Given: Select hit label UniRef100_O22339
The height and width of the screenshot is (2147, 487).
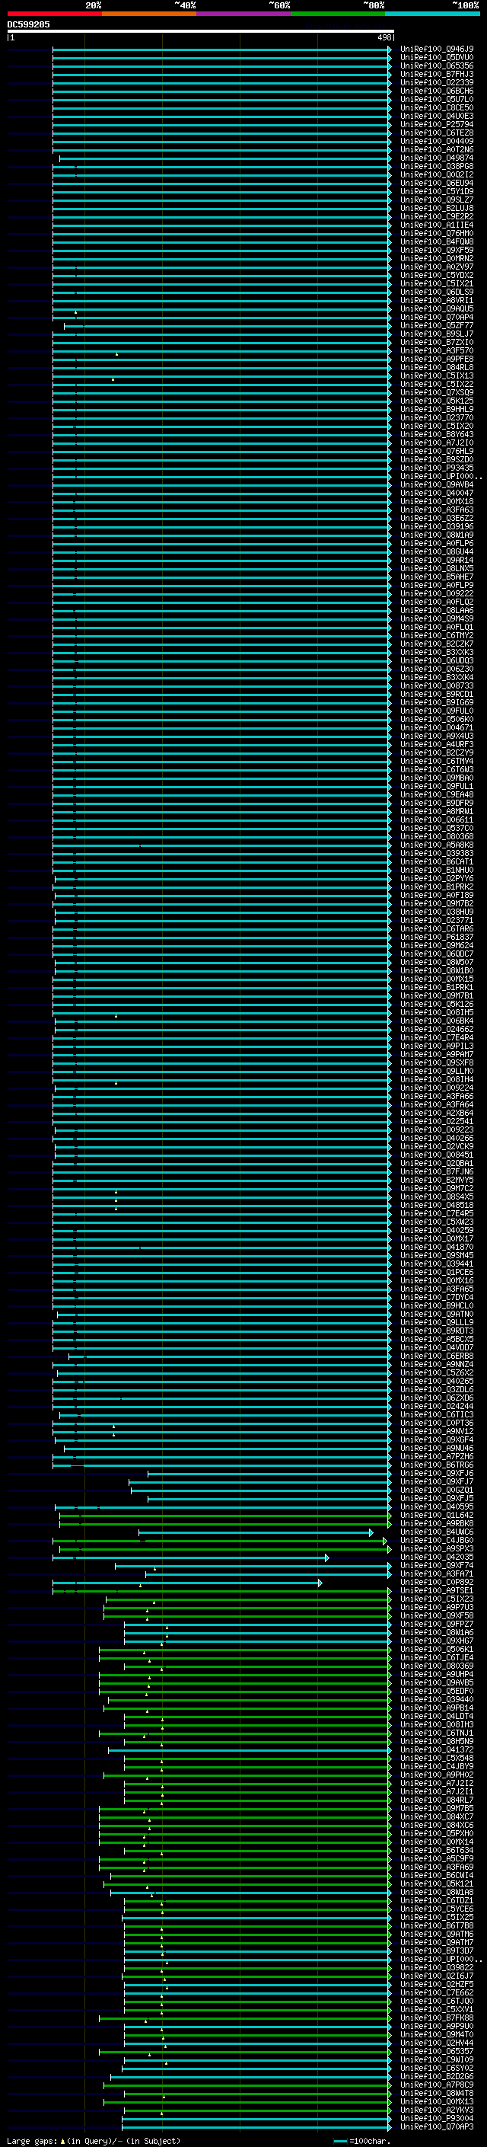Looking at the screenshot, I should (437, 82).
